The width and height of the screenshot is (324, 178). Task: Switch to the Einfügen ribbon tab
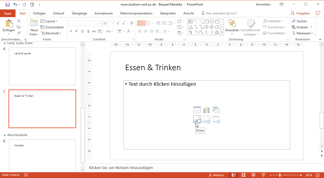39,13
